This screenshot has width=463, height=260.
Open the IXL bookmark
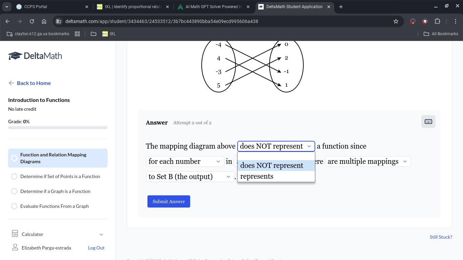[109, 34]
